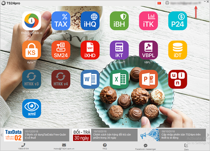Launch the TAX TaxOnline icon
Image resolution: width=210 pixels, height=151 pixels.
(61, 21)
